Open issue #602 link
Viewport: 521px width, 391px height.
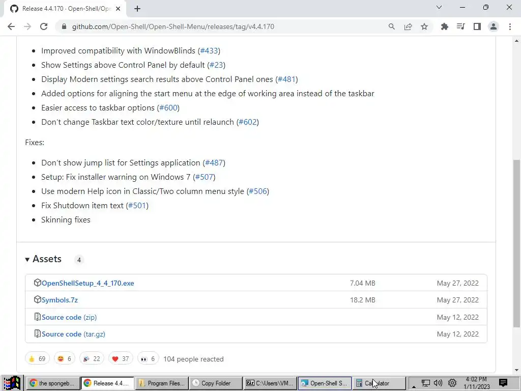[248, 122]
